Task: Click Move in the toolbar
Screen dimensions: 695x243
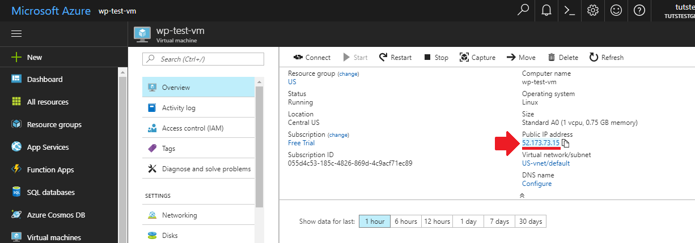Action: 521,58
